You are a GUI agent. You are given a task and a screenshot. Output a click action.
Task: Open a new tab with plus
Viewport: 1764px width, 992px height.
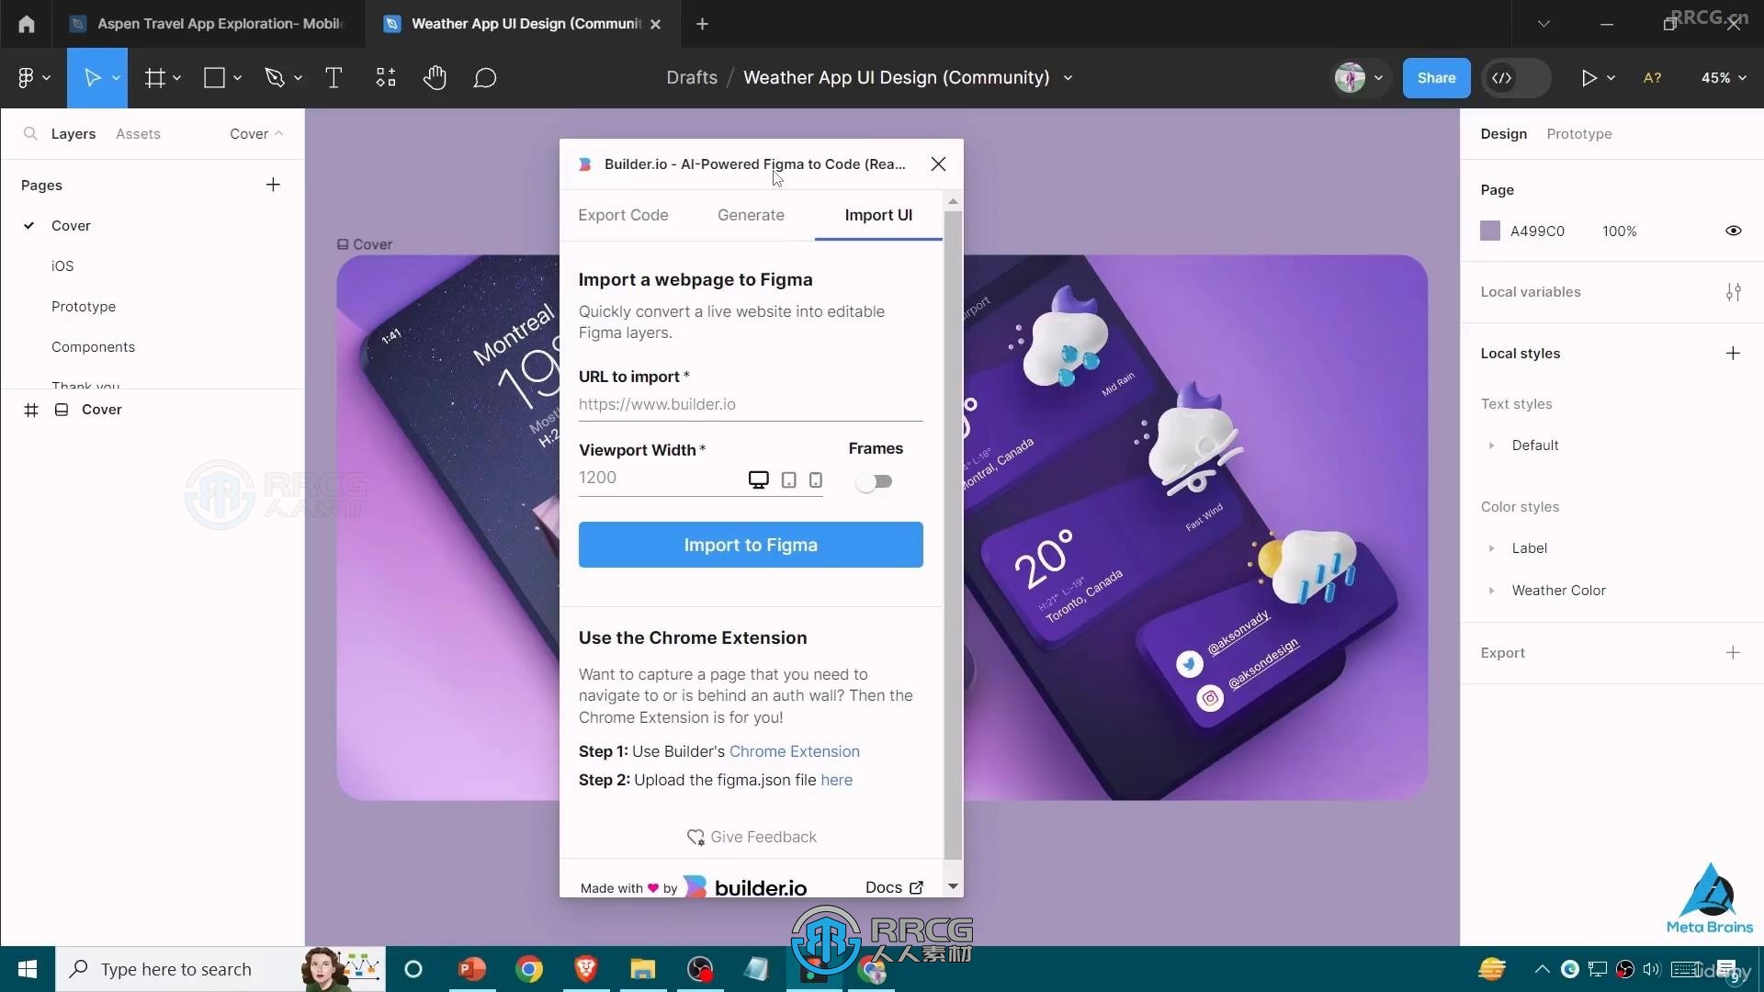click(x=702, y=24)
